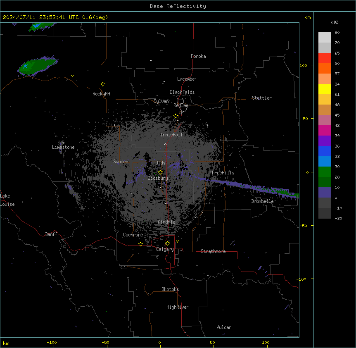
Task: Click the Stettler label
Action: (262, 98)
